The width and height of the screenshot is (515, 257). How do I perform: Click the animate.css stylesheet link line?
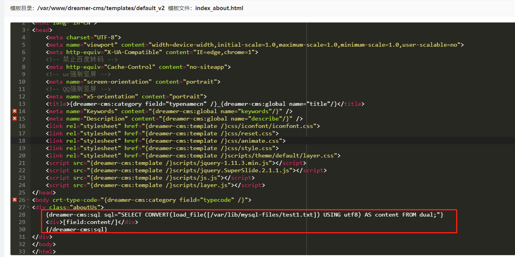coord(165,141)
